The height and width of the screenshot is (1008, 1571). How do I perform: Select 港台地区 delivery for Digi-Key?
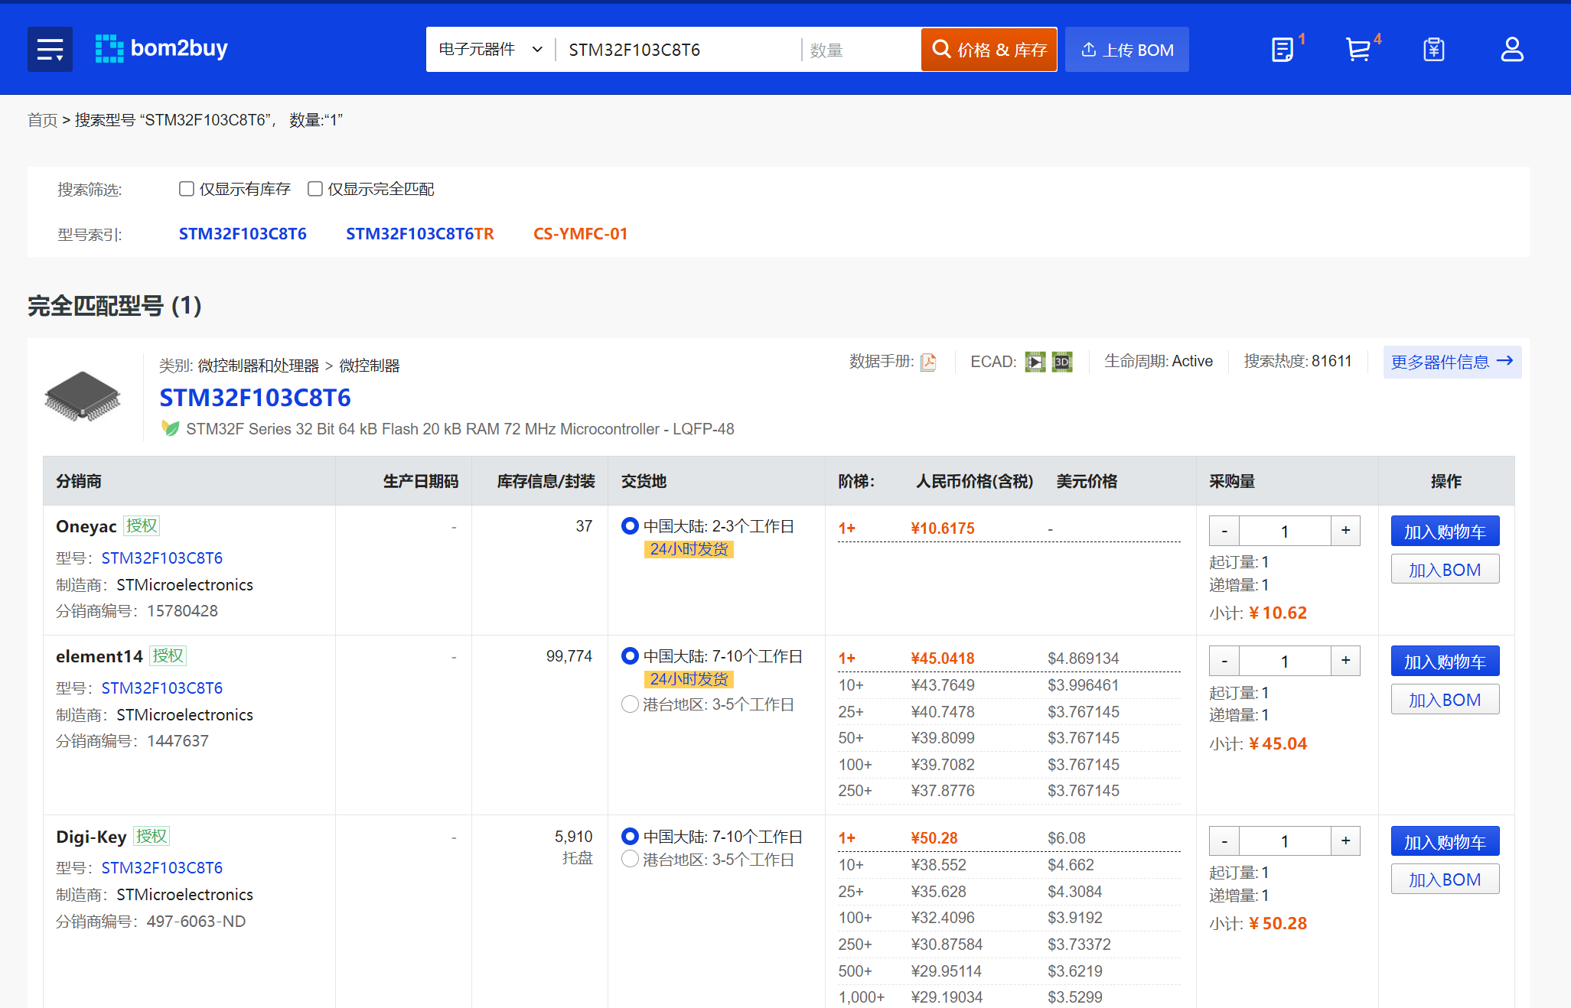630,860
